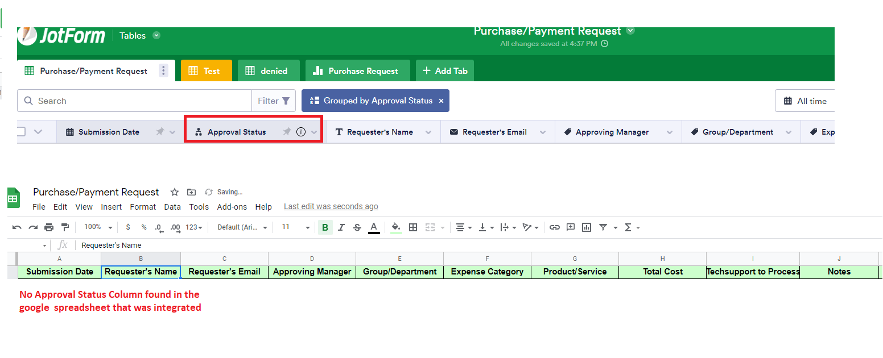The height and width of the screenshot is (358, 883).
Task: Open the Borders tool
Action: (x=413, y=227)
